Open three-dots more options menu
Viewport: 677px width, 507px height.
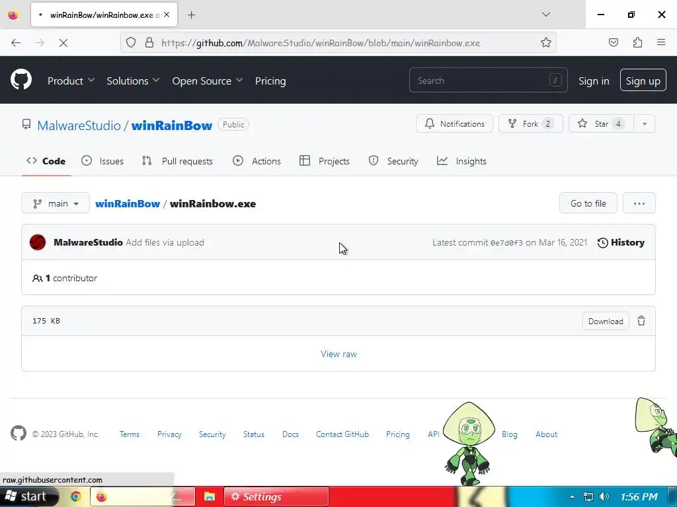(x=639, y=203)
